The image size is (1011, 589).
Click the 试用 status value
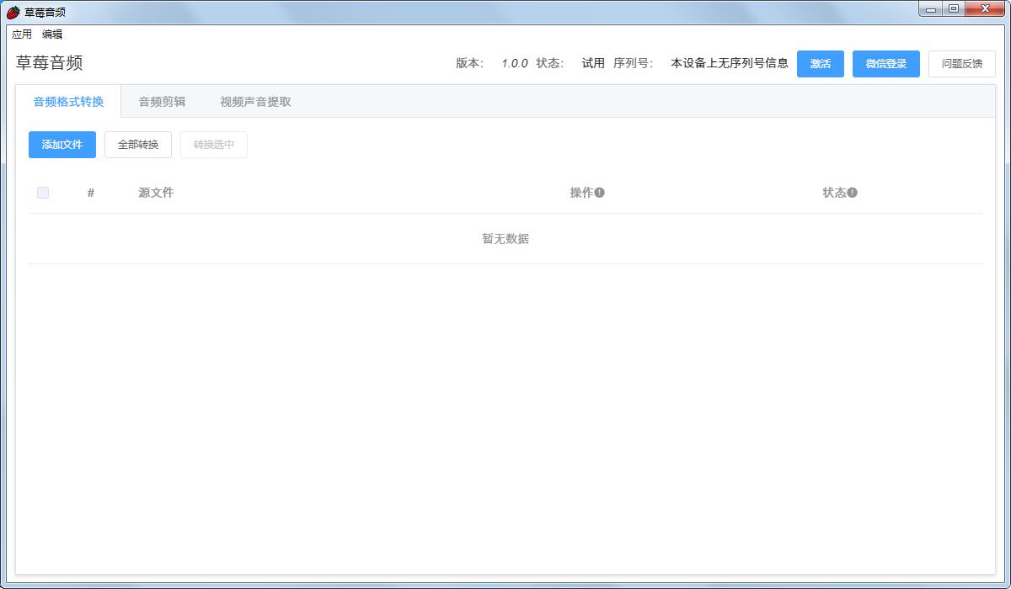[x=593, y=63]
